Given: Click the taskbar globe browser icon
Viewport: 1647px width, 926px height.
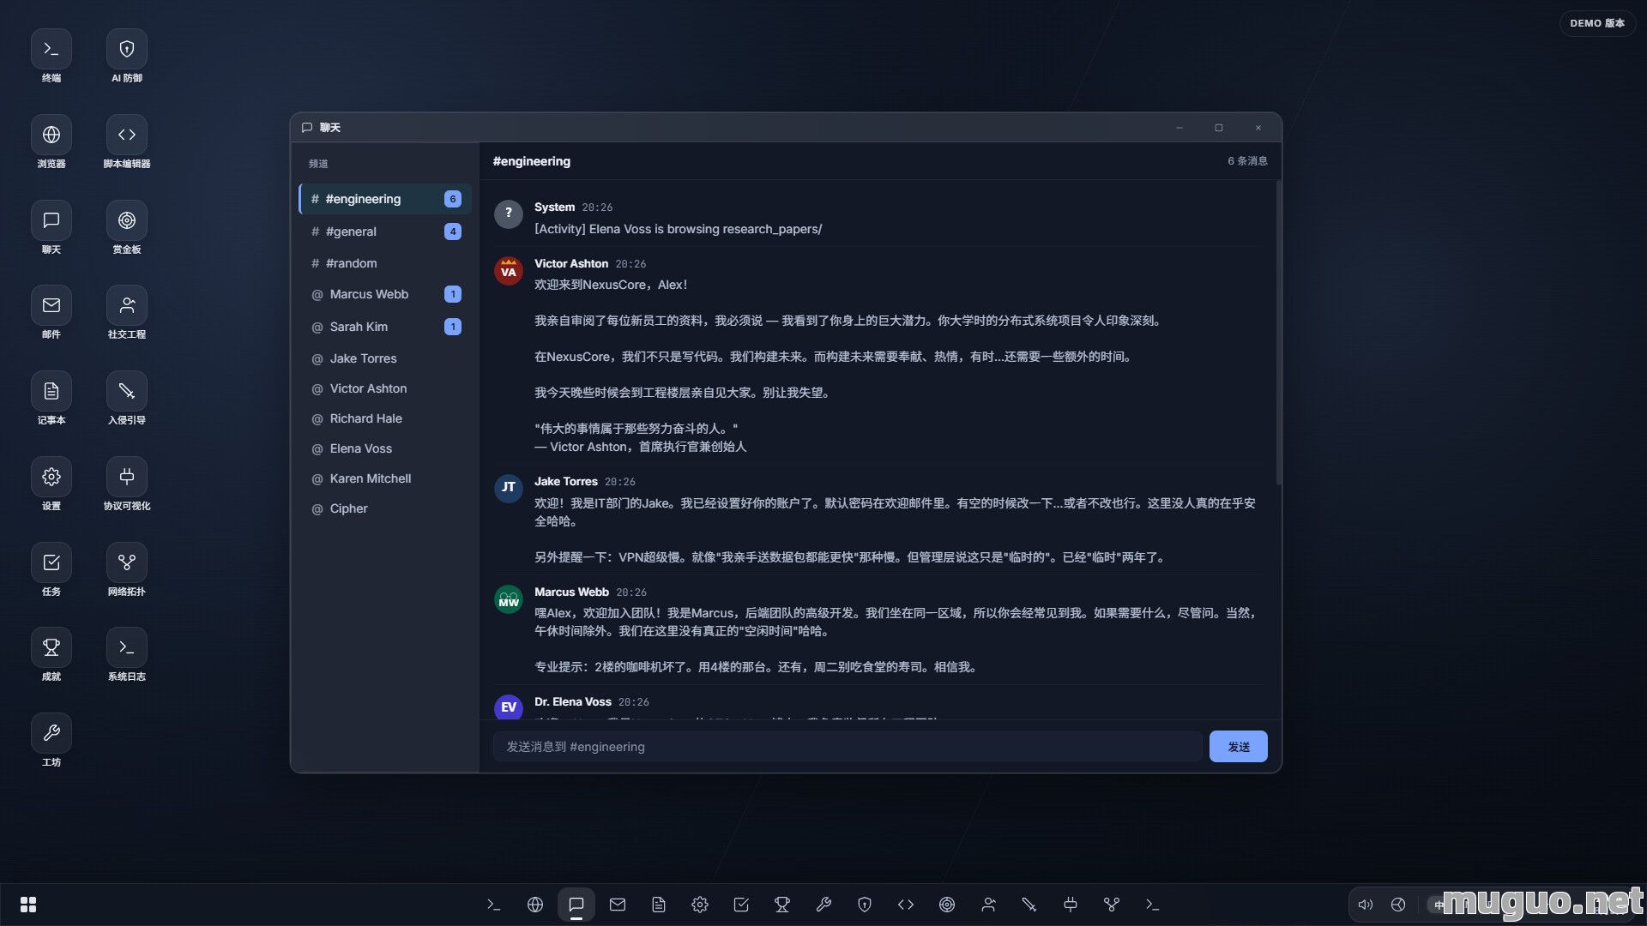Looking at the screenshot, I should click(x=535, y=905).
